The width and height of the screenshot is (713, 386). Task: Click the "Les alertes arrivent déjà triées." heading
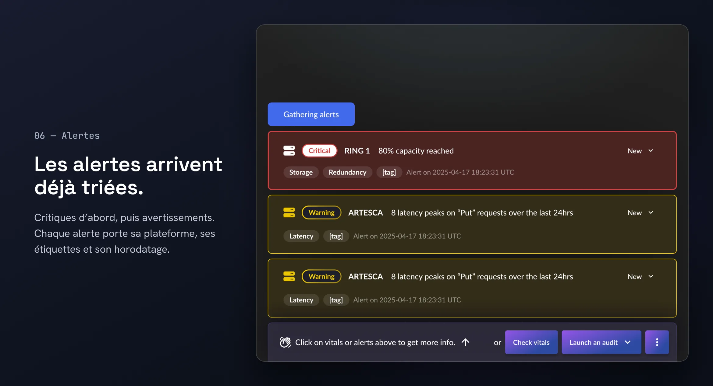tap(128, 176)
